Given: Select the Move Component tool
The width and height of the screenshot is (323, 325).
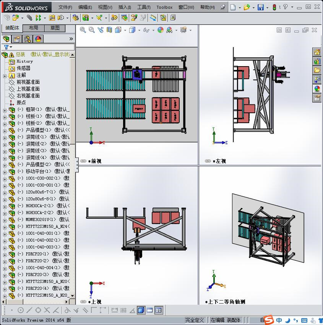Looking at the screenshot, I should click(x=61, y=18).
